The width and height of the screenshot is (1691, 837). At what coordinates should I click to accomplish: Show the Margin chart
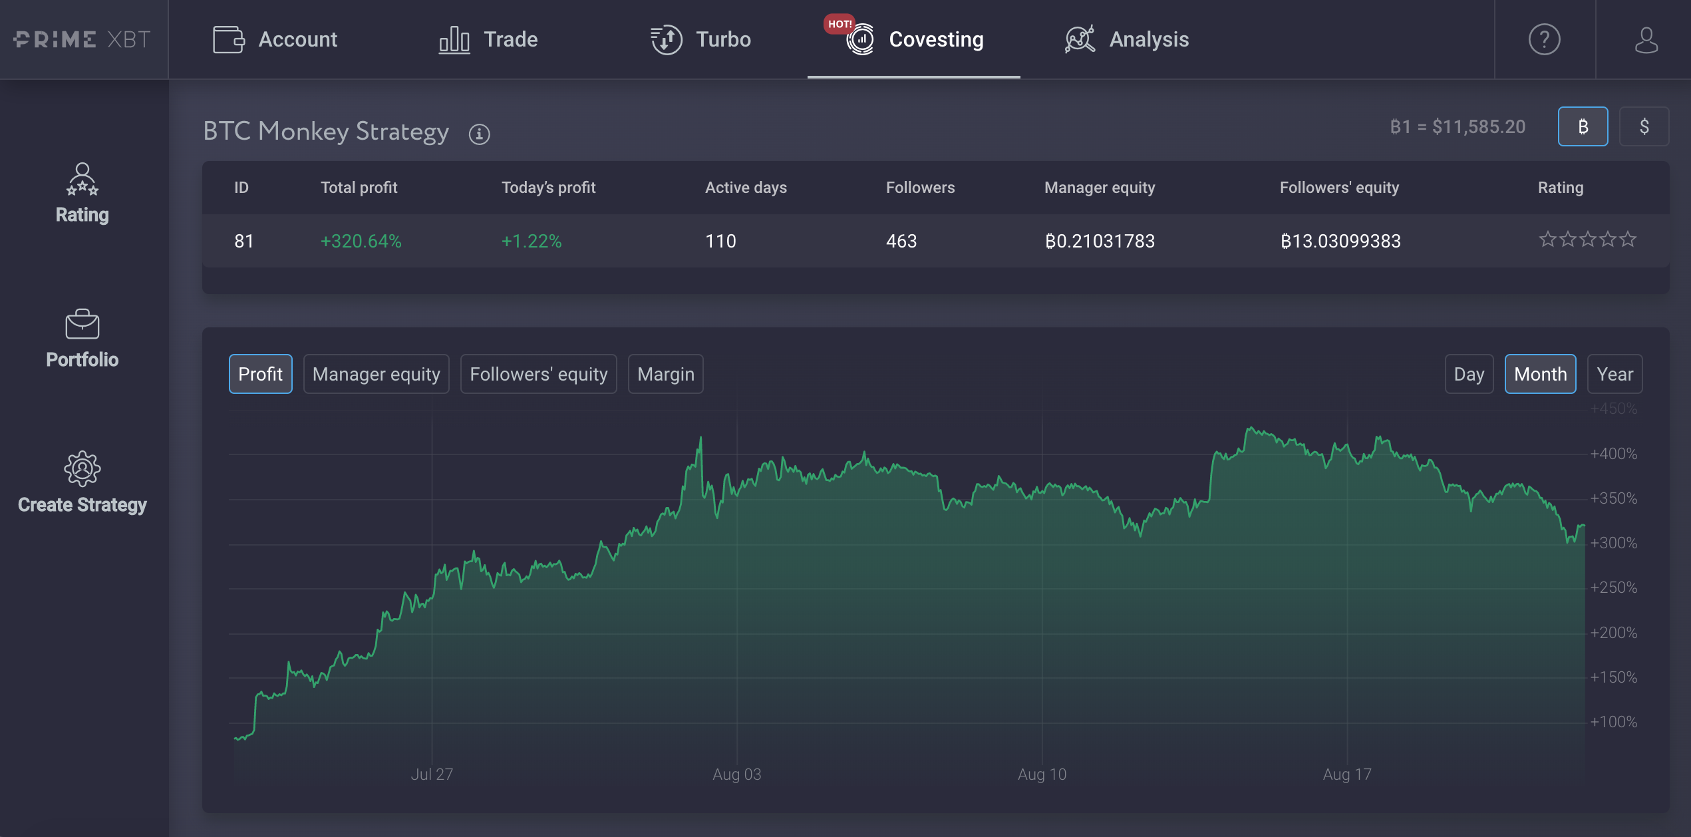click(x=665, y=374)
